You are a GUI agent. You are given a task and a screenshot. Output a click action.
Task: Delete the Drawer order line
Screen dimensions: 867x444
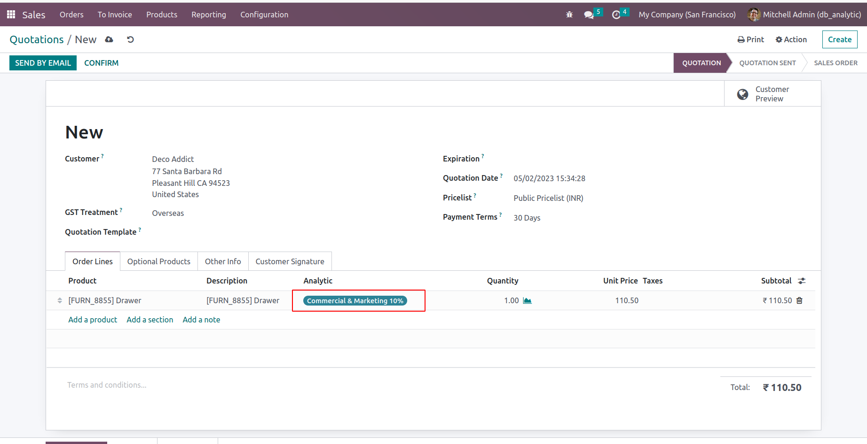799,300
